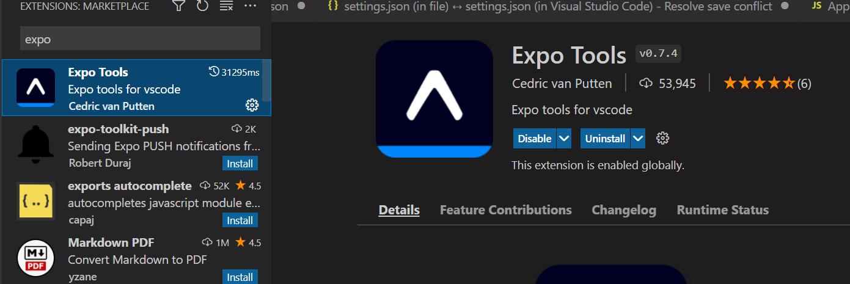This screenshot has width=850, height=284.
Task: Clear extensions search results icon
Action: (226, 6)
